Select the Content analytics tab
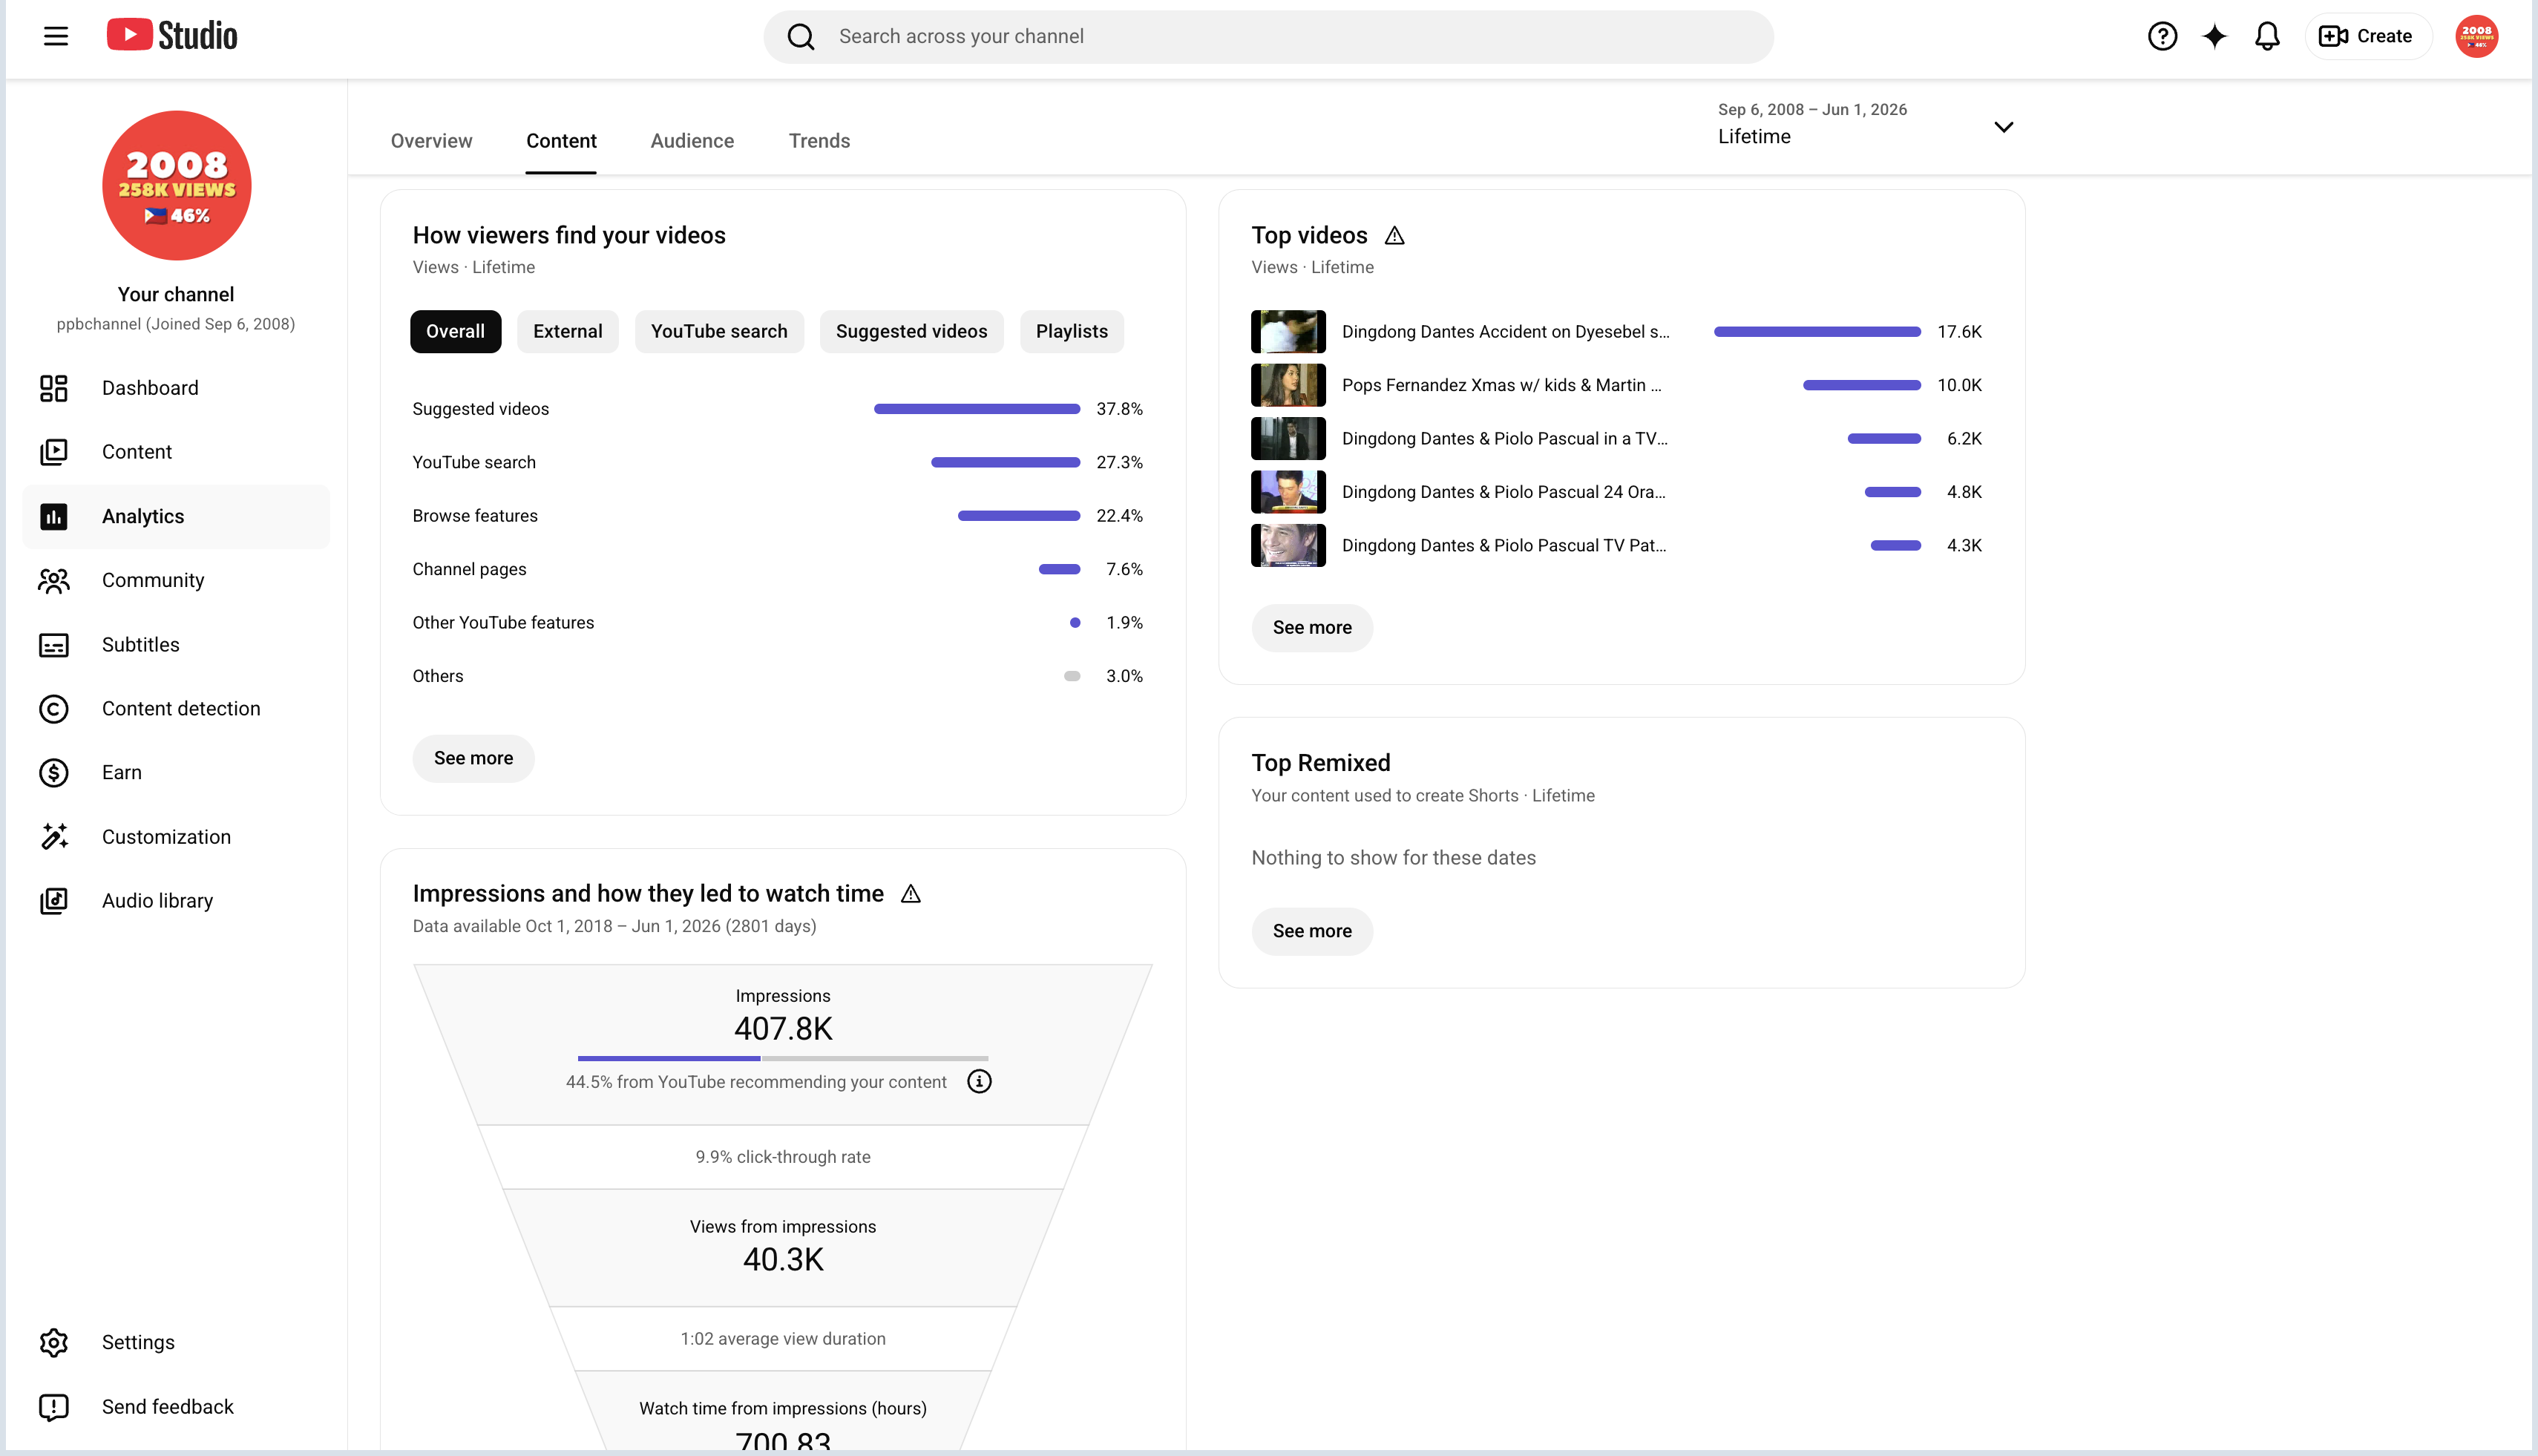Image resolution: width=2538 pixels, height=1456 pixels. (x=561, y=141)
